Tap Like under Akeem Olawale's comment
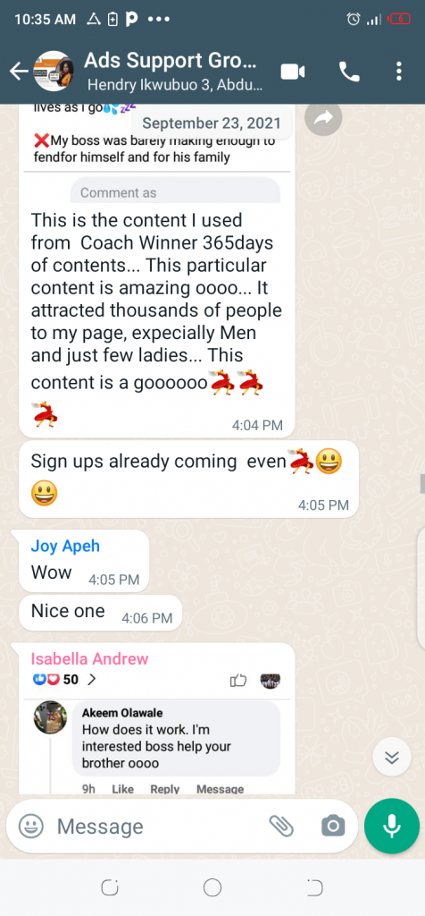This screenshot has height=916, width=425. click(x=122, y=789)
